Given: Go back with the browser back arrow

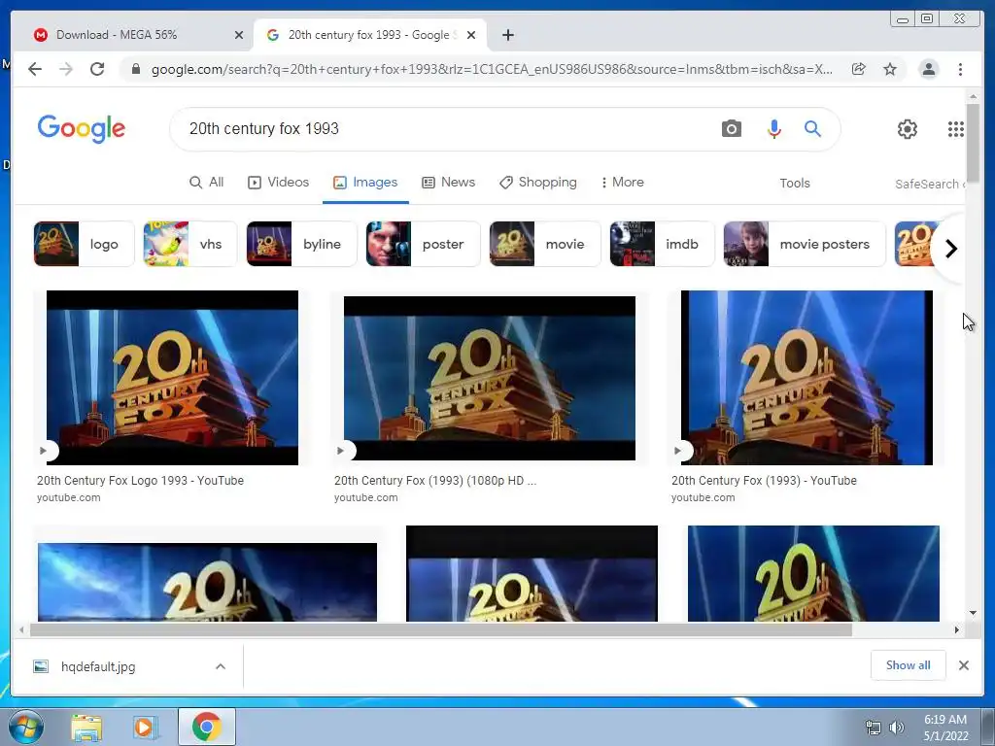Looking at the screenshot, I should 35,69.
